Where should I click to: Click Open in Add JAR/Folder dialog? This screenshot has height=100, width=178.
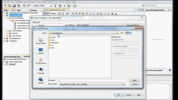click(135, 80)
